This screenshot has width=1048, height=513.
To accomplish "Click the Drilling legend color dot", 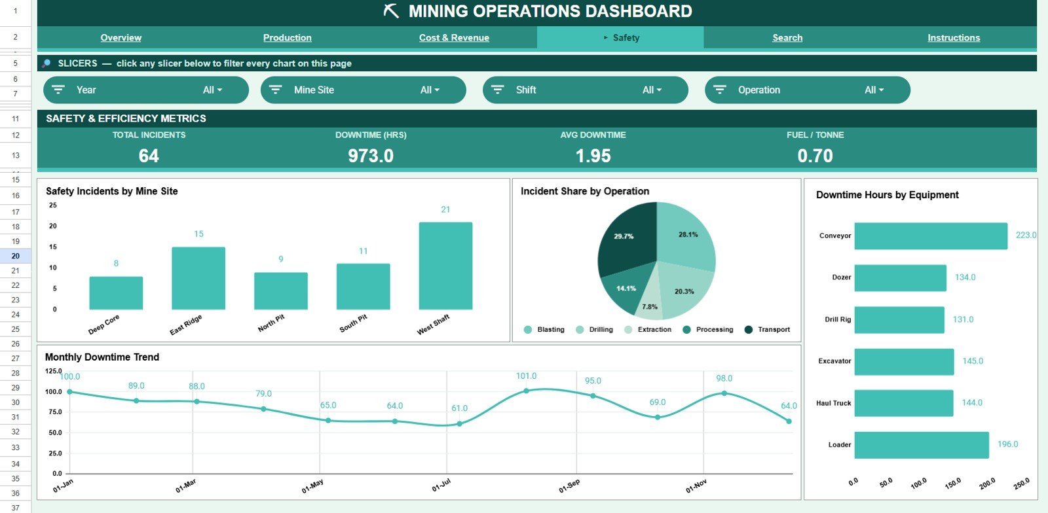I will click(x=580, y=330).
